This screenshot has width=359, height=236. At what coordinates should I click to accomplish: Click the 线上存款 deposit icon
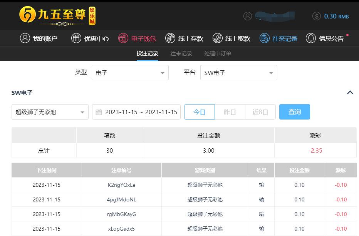tap(170, 38)
